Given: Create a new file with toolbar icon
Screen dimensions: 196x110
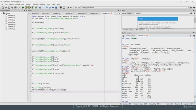Looking at the screenshot, I should (3, 8).
